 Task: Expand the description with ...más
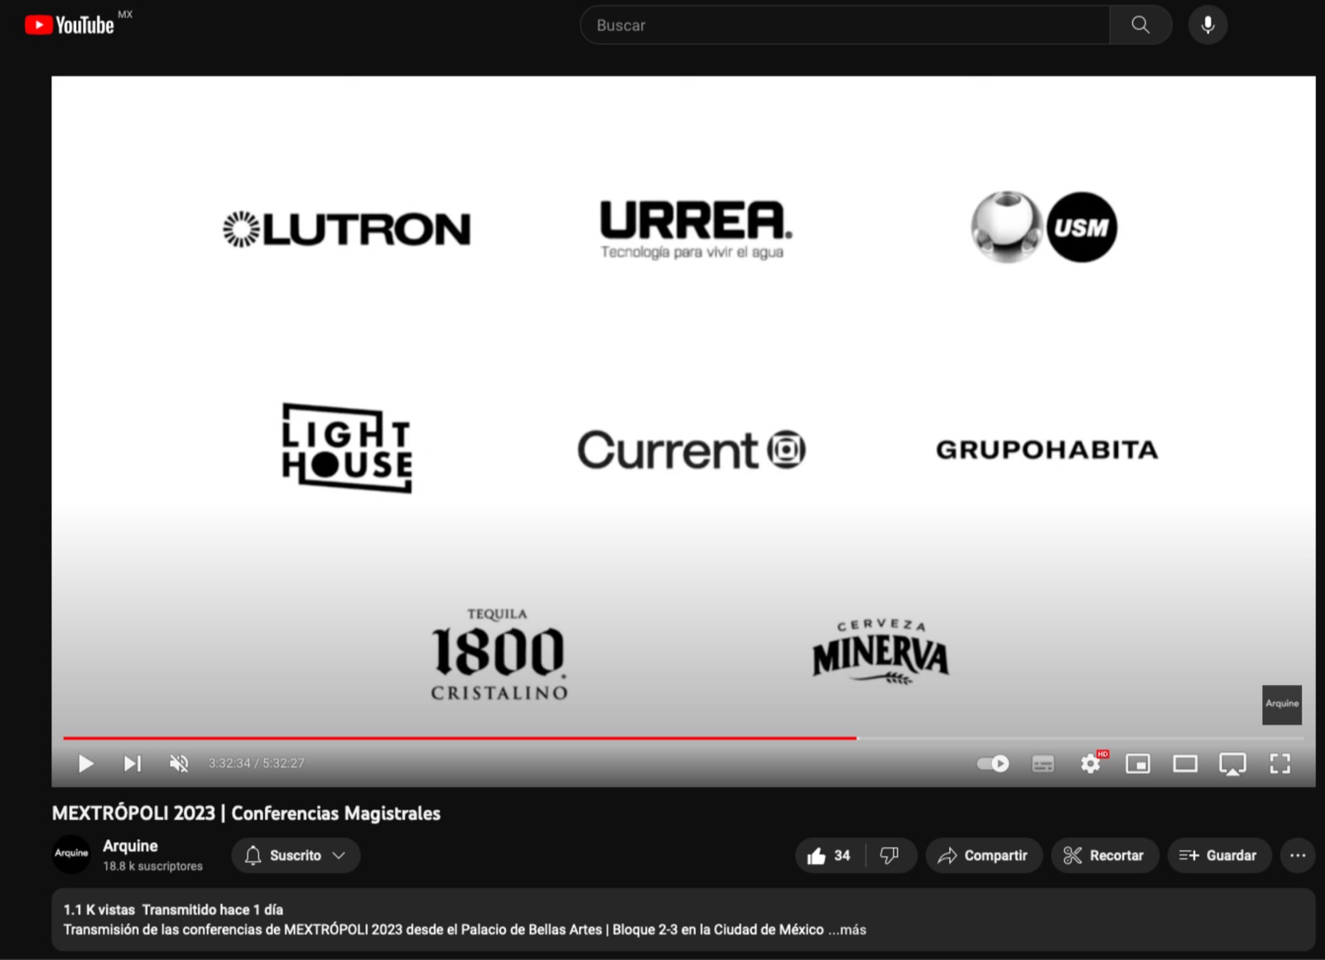click(848, 929)
